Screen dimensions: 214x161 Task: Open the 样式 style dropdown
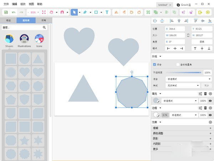click(183, 86)
